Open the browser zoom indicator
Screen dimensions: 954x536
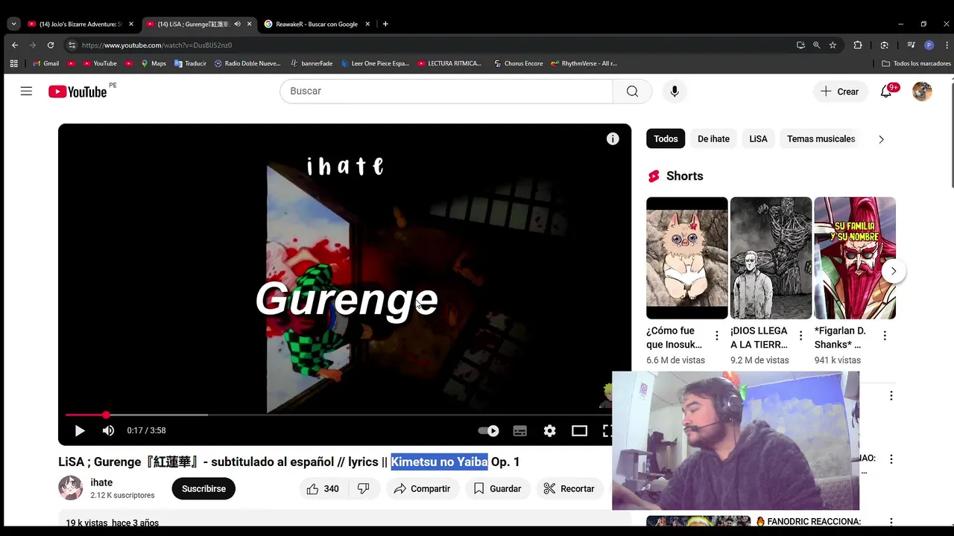click(816, 45)
